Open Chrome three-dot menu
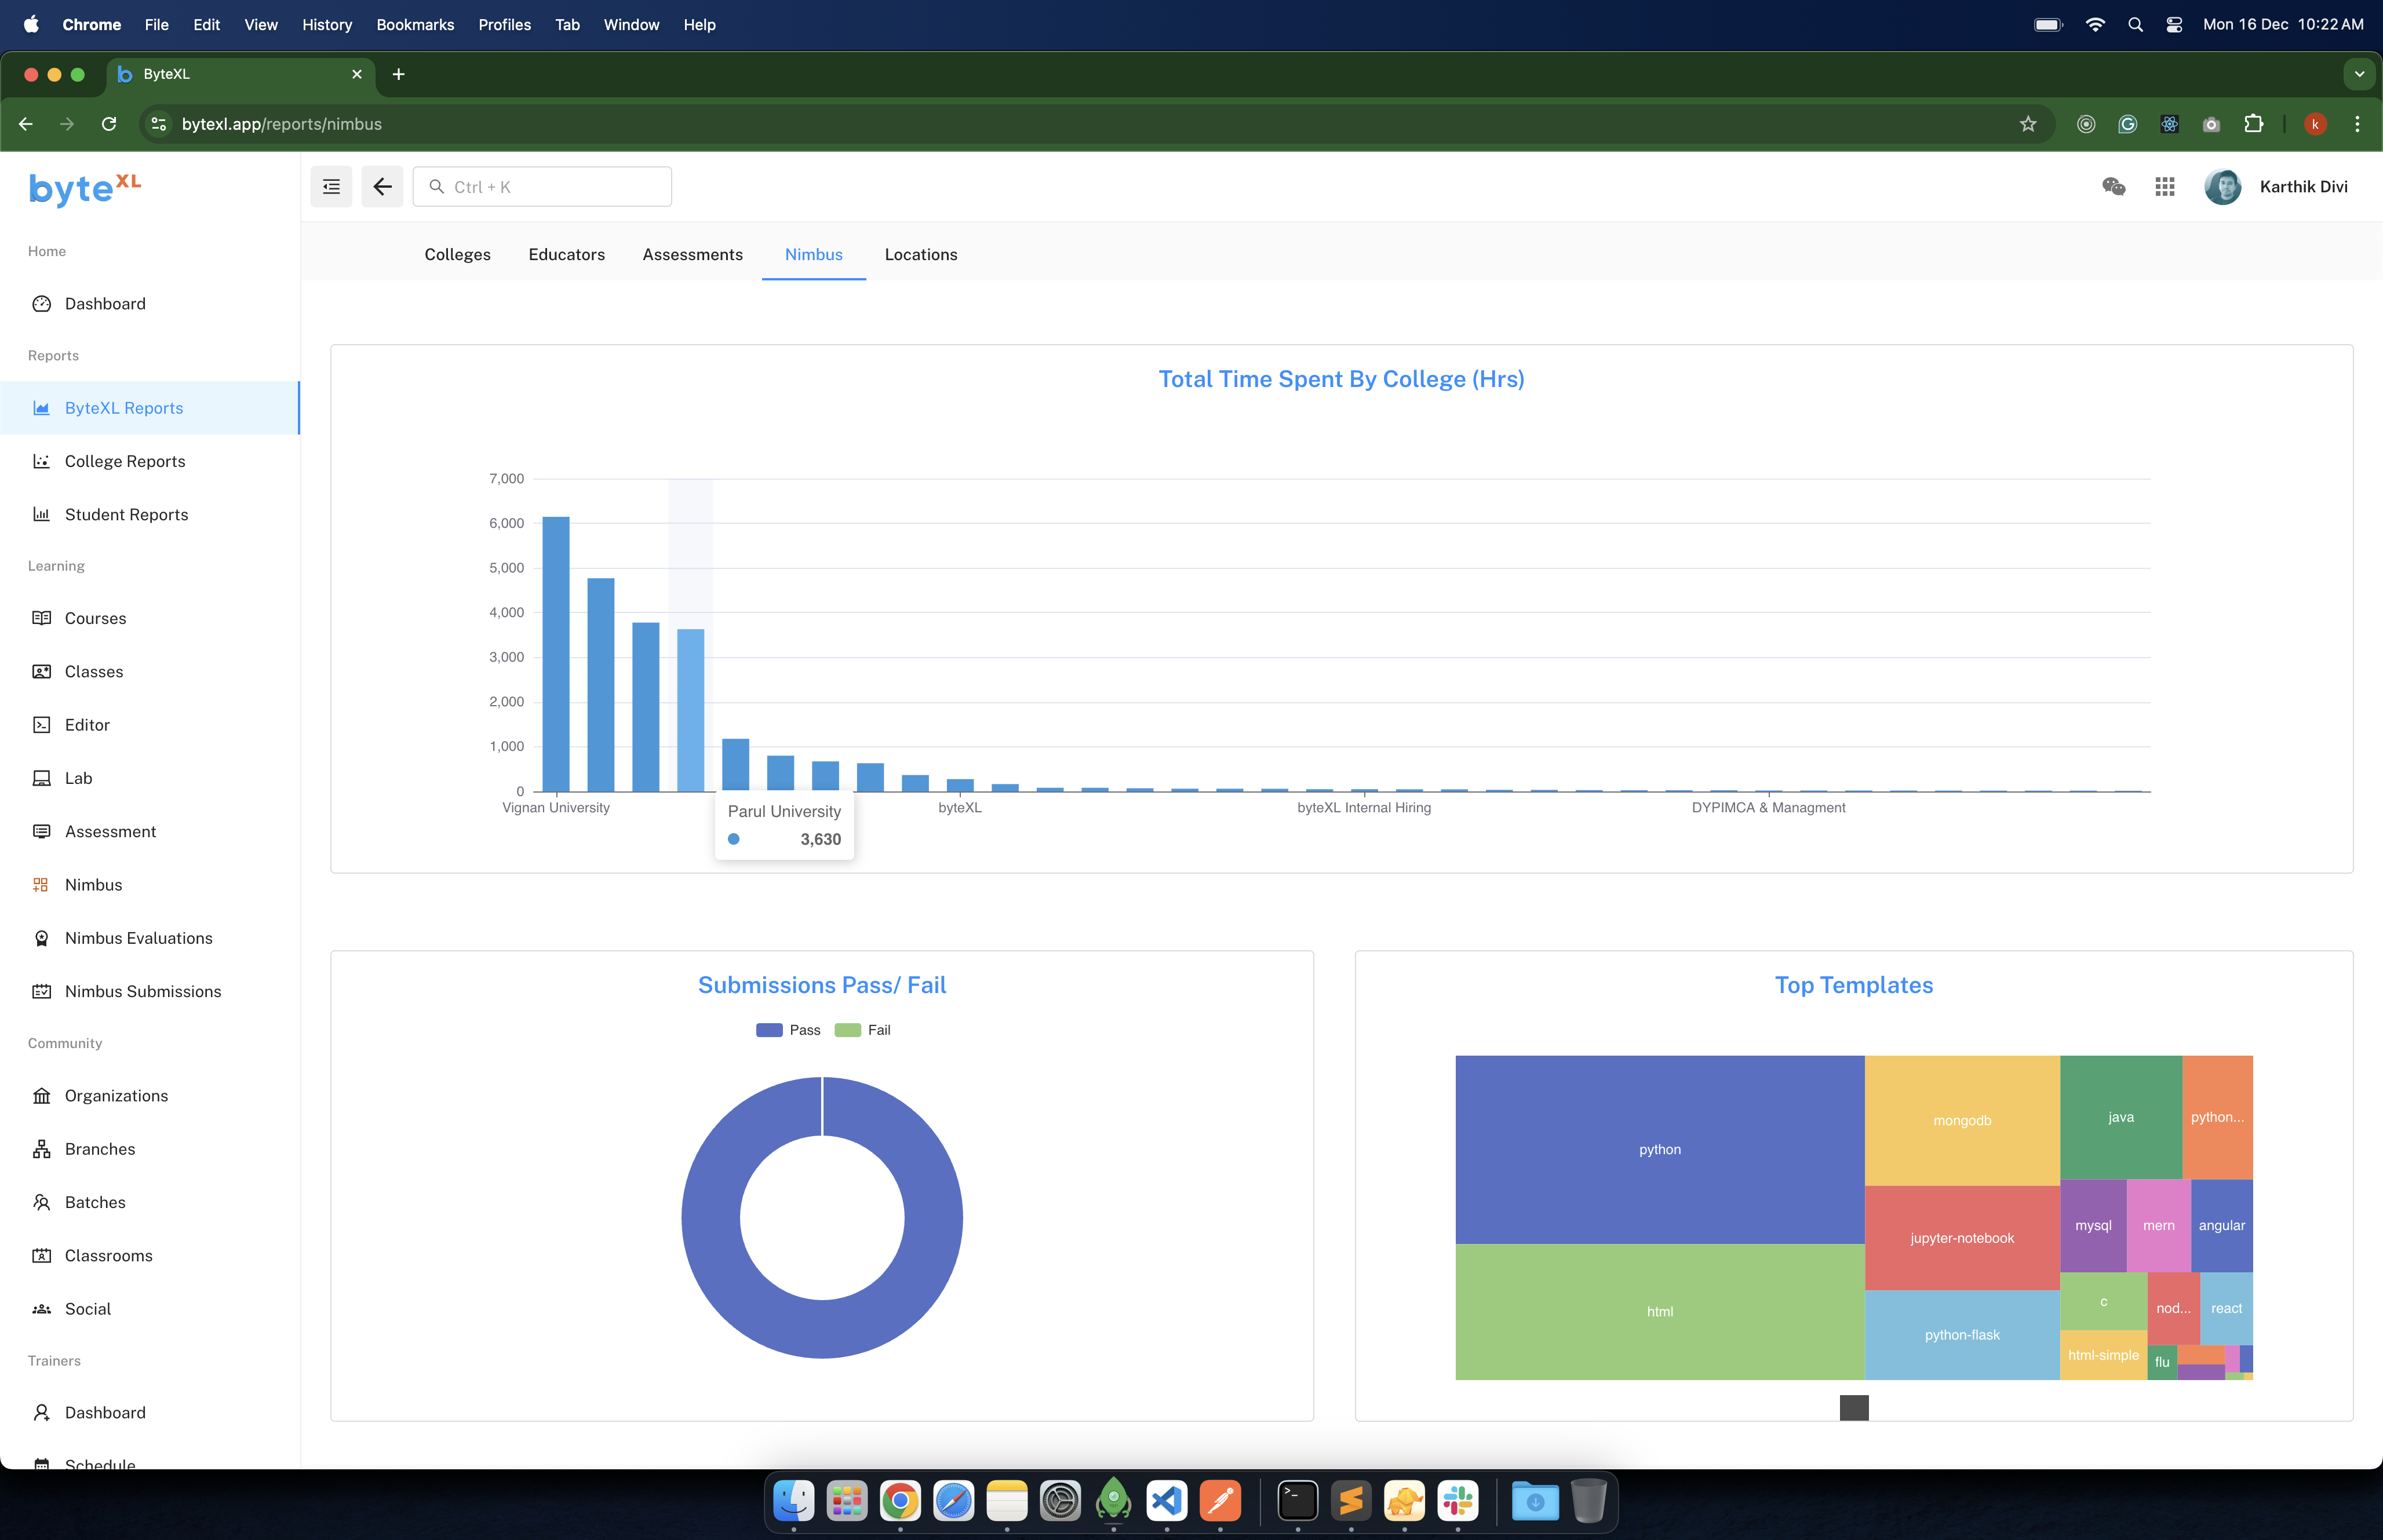The image size is (2383, 1540). coord(2357,124)
